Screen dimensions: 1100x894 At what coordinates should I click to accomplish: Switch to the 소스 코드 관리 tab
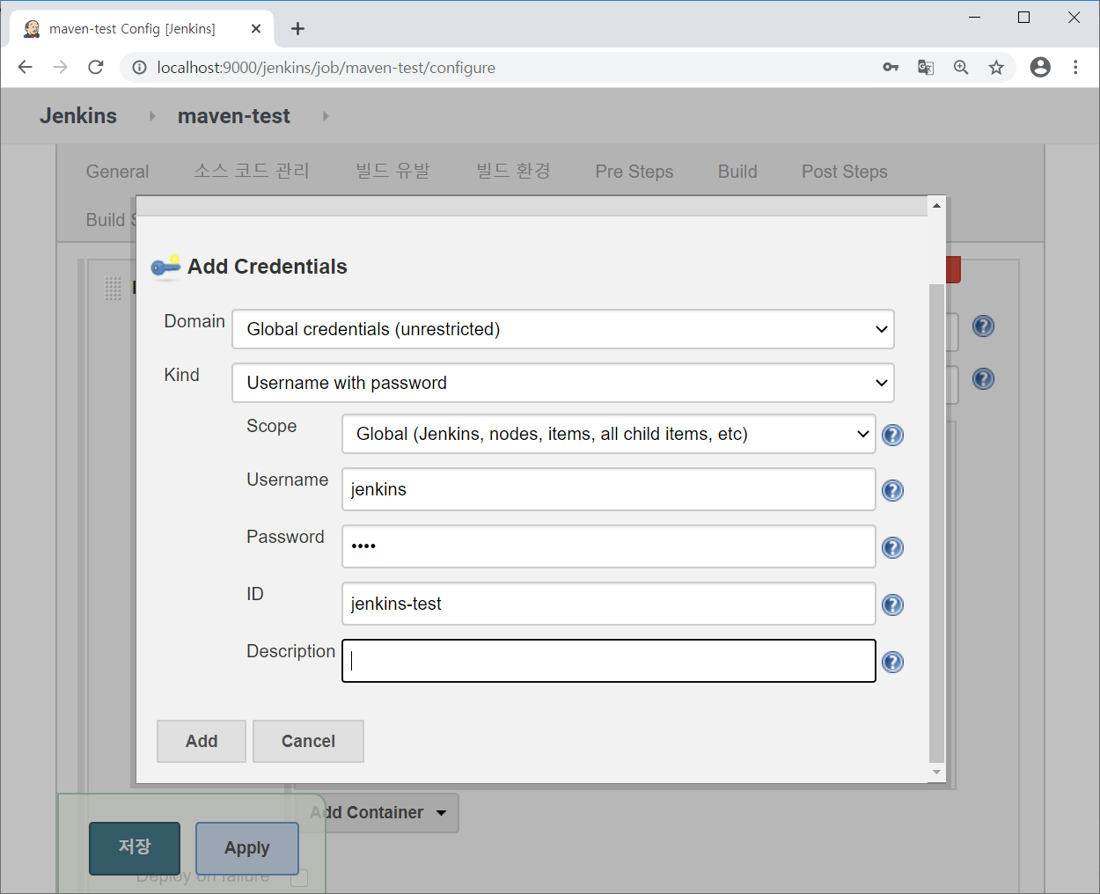point(252,171)
